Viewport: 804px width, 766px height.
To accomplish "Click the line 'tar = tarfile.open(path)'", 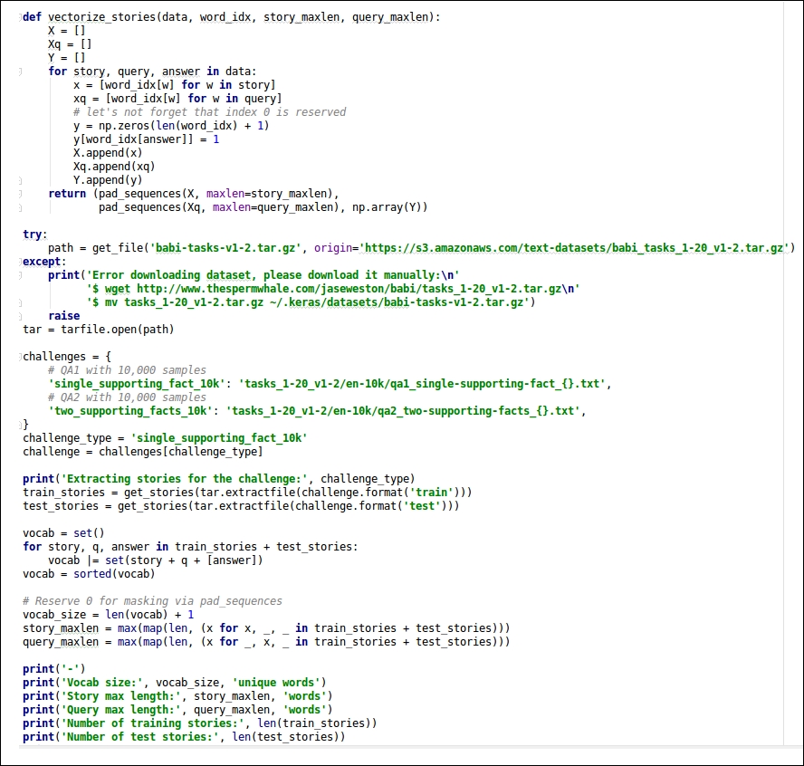I will (x=99, y=330).
